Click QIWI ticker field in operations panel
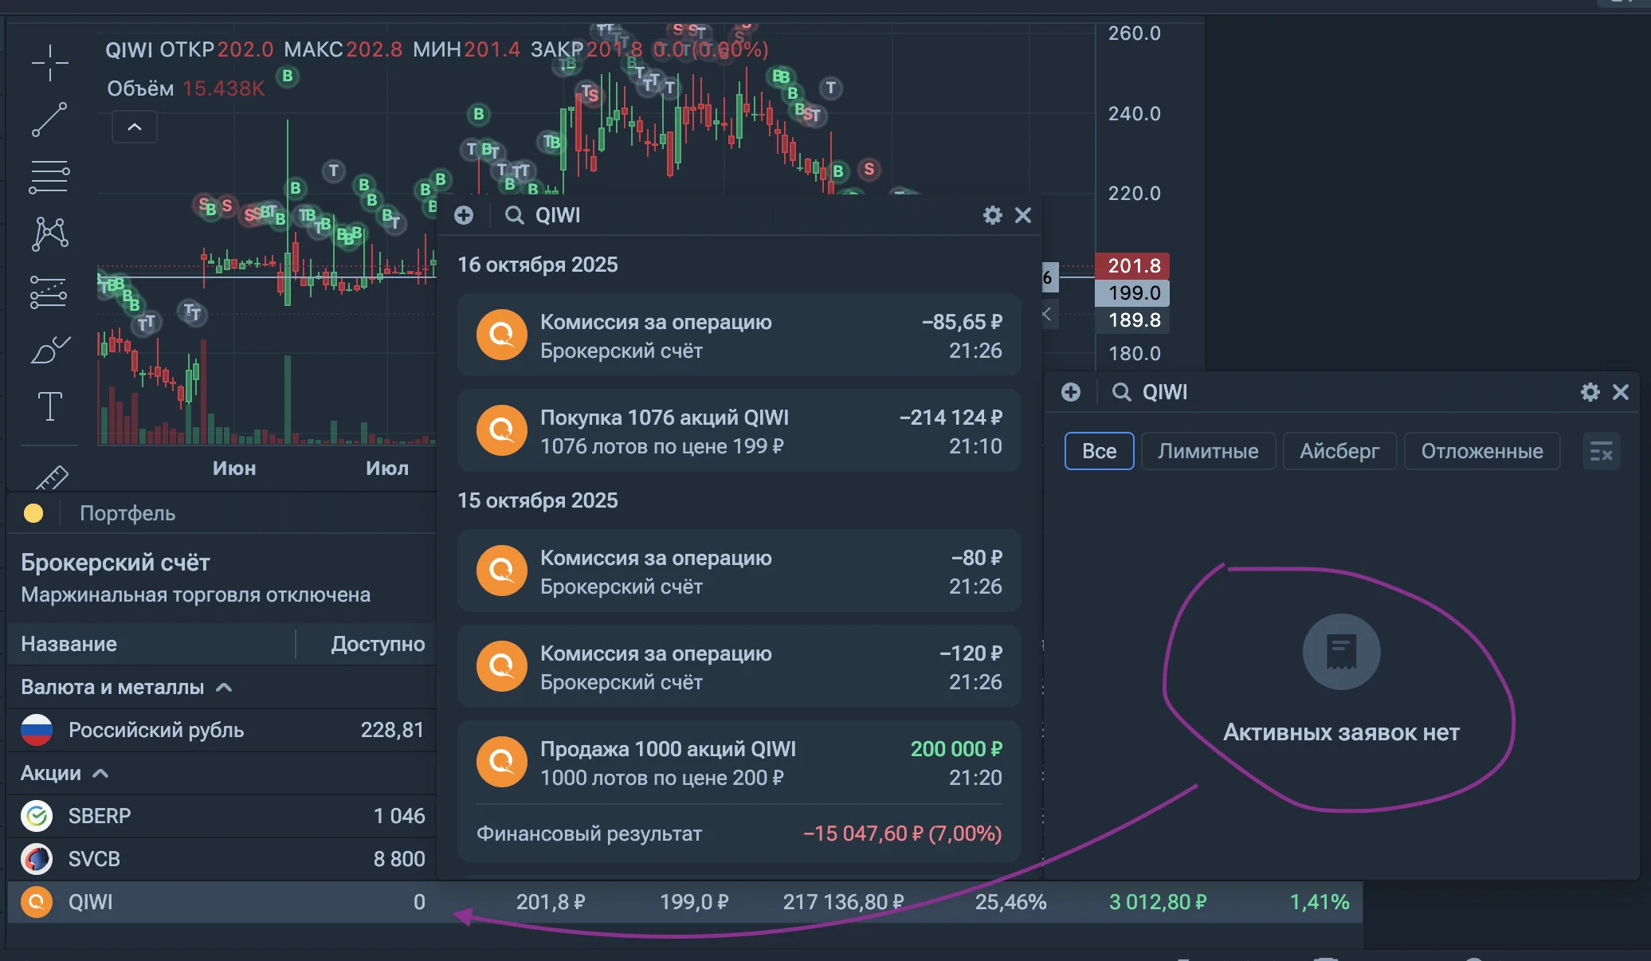The image size is (1651, 961). click(558, 215)
